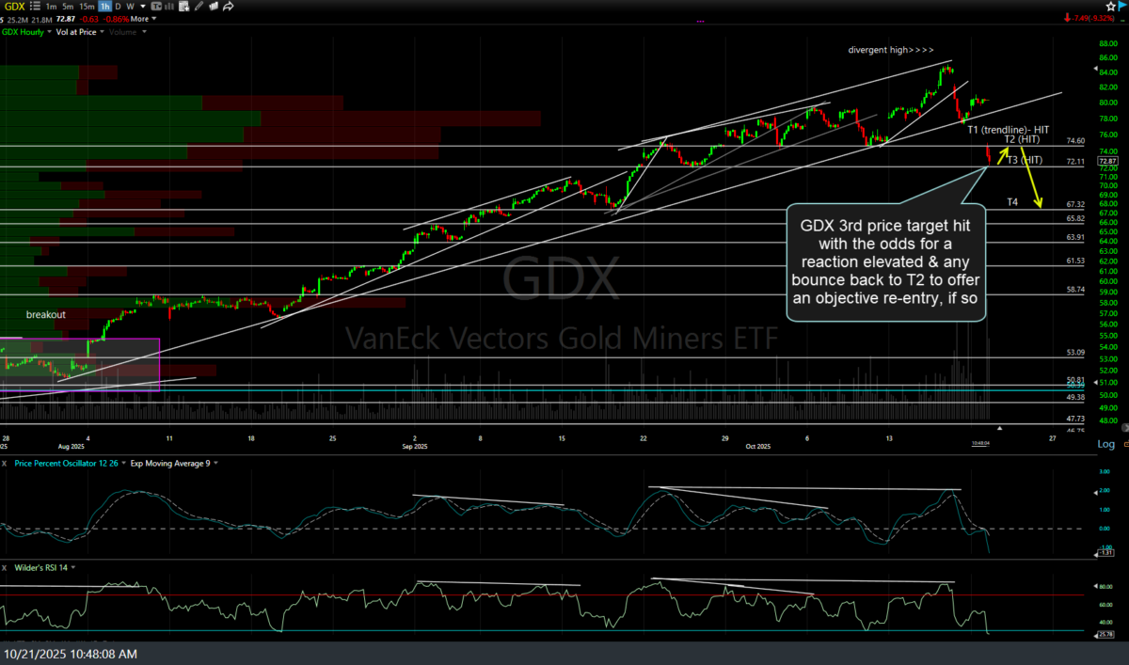Click the 5m timeframe button
Image resolution: width=1129 pixels, height=665 pixels.
tap(68, 7)
